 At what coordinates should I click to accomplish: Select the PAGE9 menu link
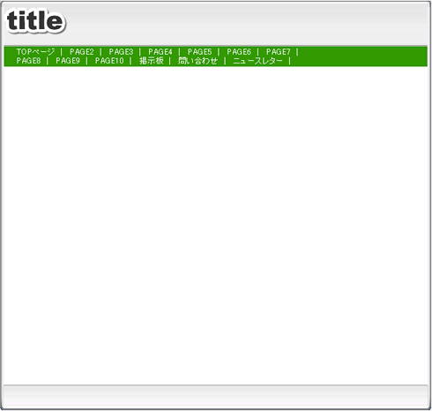[68, 61]
